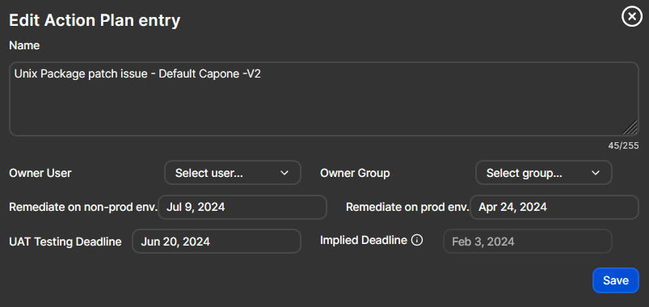
Task: Select the UAT Testing Deadline field Jun 20, 2024
Action: tap(217, 242)
